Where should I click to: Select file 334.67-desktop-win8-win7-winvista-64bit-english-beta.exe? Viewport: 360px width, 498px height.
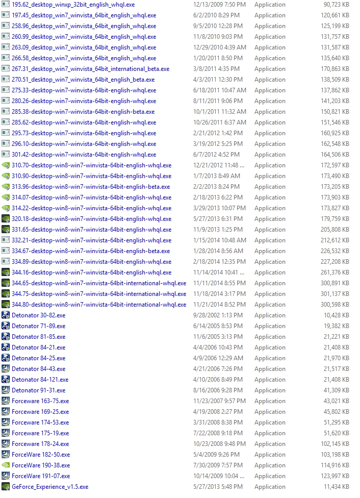[91, 251]
